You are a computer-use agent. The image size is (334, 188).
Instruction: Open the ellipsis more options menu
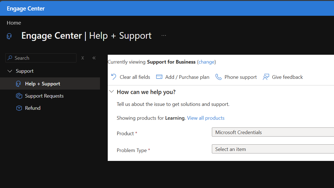click(x=164, y=36)
